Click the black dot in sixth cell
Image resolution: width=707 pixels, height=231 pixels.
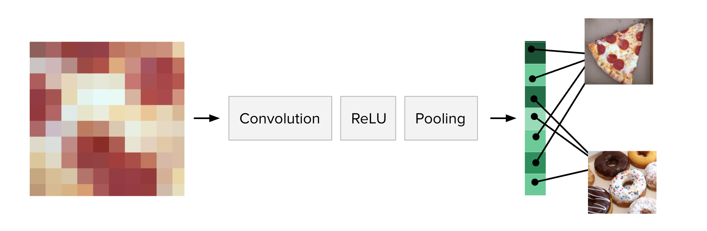coord(536,163)
